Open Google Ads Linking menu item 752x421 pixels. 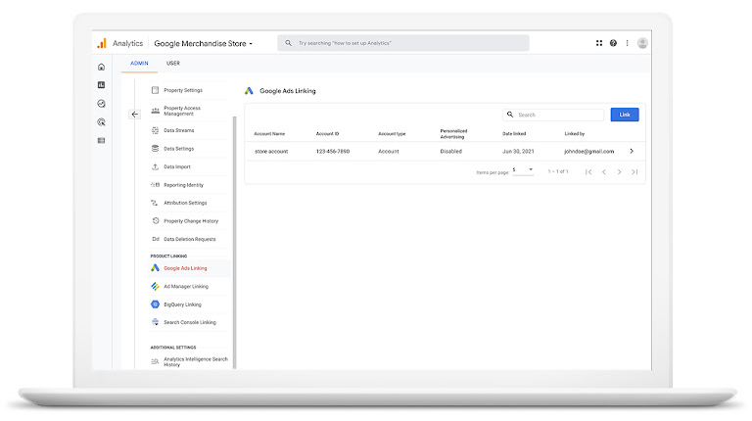click(188, 268)
